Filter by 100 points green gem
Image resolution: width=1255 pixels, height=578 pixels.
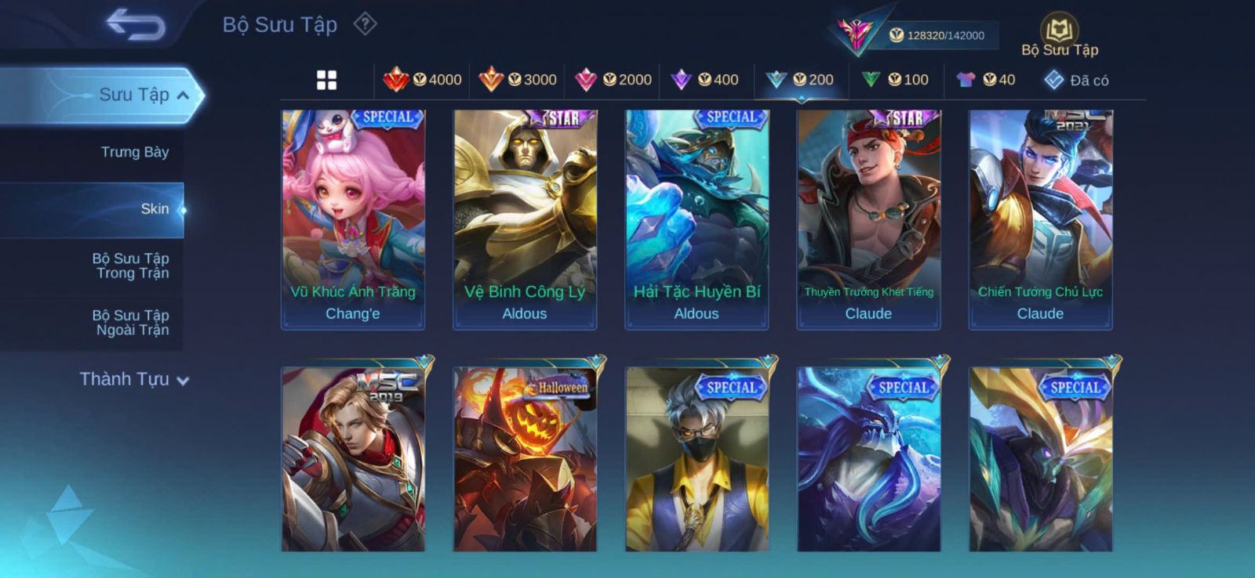[x=895, y=79]
